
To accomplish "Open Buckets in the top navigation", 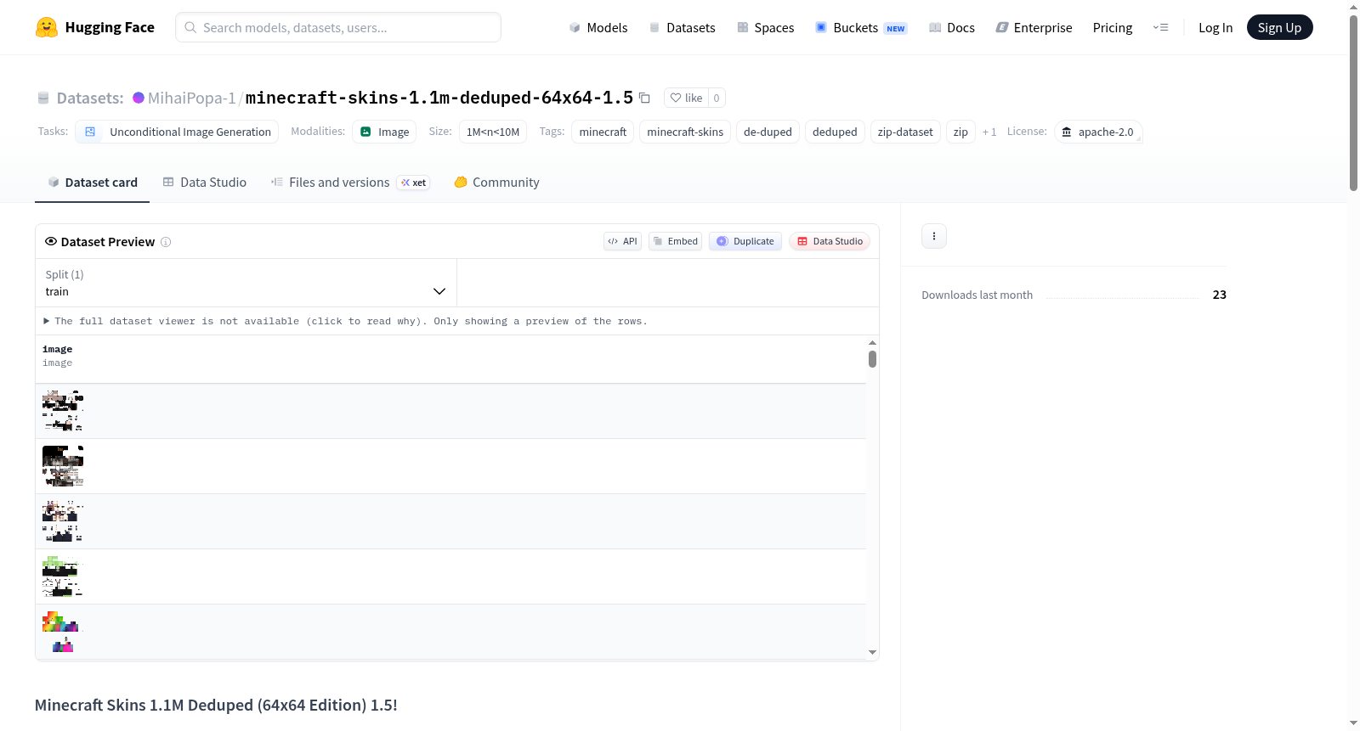I will [x=861, y=27].
